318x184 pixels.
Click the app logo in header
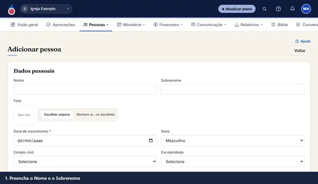(12, 9)
